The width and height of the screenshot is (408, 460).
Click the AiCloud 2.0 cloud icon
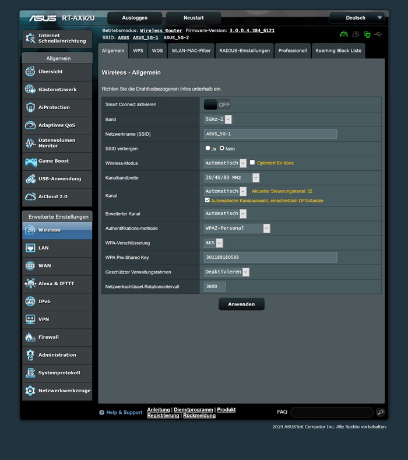tap(30, 196)
